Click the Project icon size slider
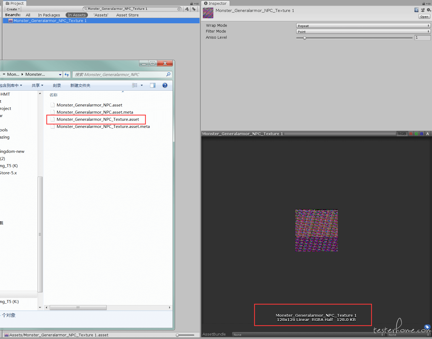Viewport: 432px width, 339px height. (185, 335)
